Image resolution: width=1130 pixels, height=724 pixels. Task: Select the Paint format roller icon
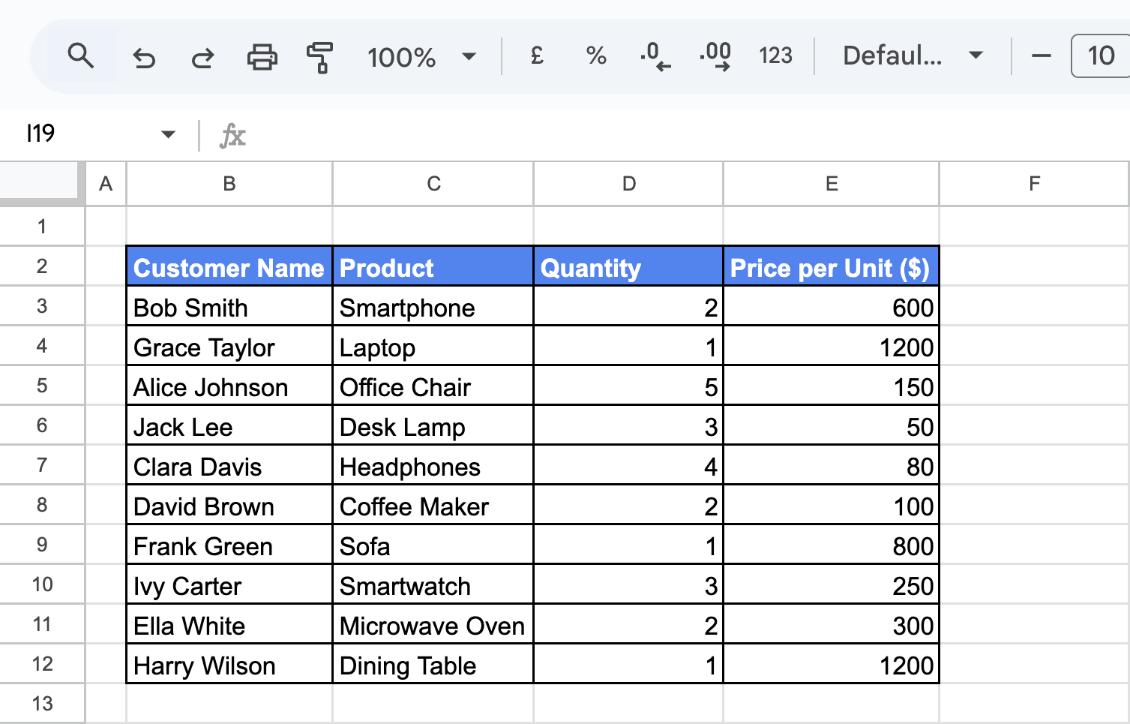(x=319, y=57)
